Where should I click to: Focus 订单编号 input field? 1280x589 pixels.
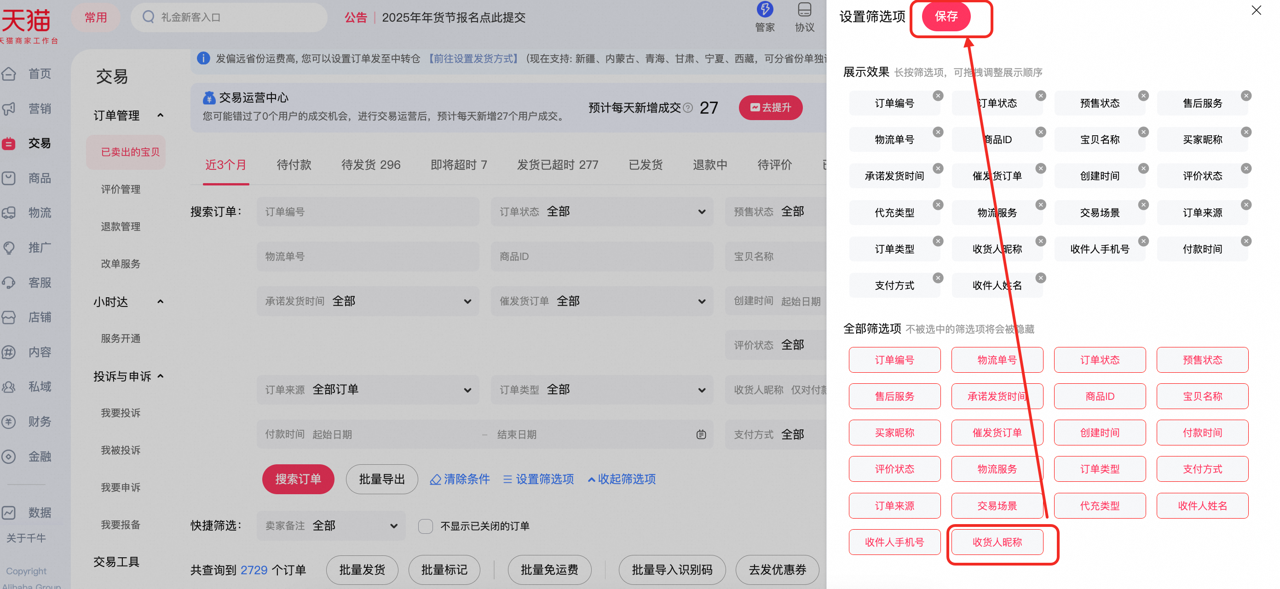pyautogui.click(x=368, y=212)
